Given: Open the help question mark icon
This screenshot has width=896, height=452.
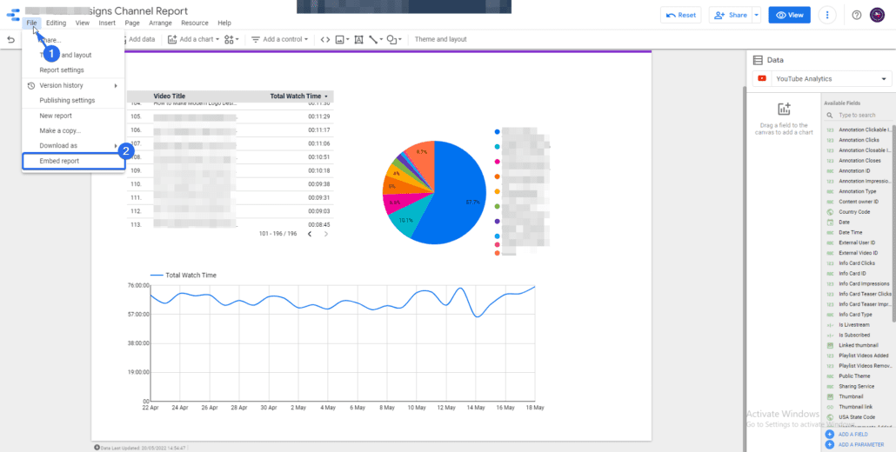Looking at the screenshot, I should 856,15.
